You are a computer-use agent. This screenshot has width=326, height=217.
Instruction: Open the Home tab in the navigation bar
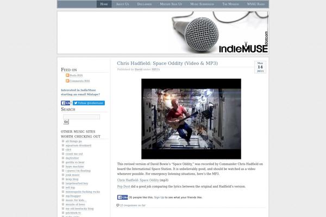tap(104, 4)
